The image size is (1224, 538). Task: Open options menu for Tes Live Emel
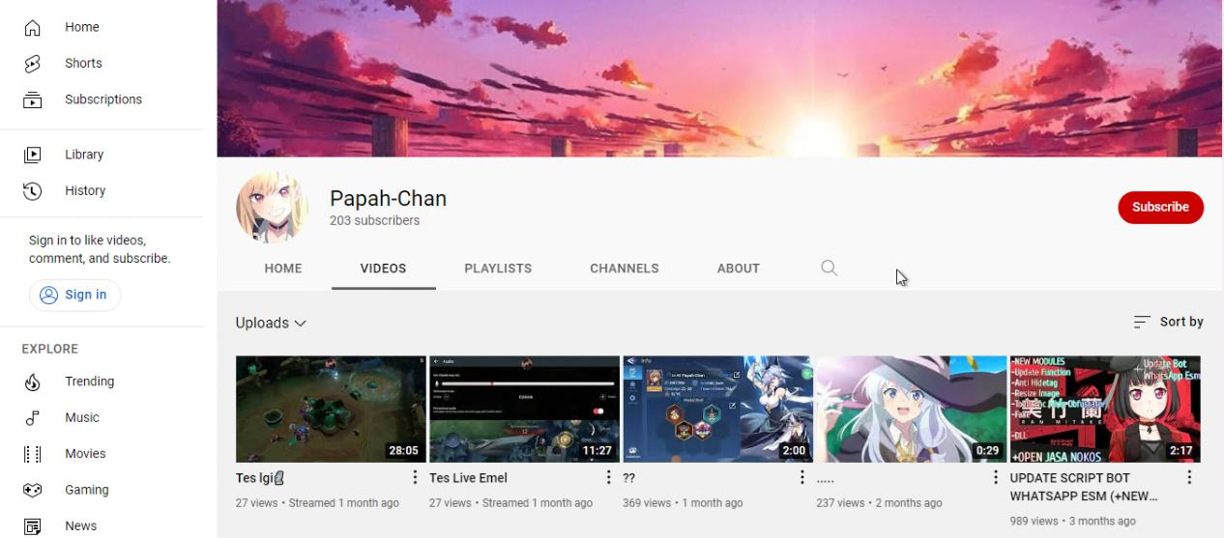[609, 477]
